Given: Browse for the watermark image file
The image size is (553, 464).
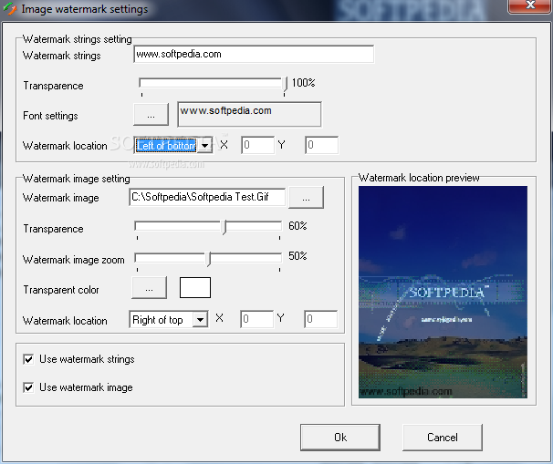Looking at the screenshot, I should tap(306, 197).
